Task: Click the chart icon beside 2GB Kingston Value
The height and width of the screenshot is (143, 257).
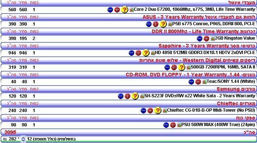Action: pos(213,39)
